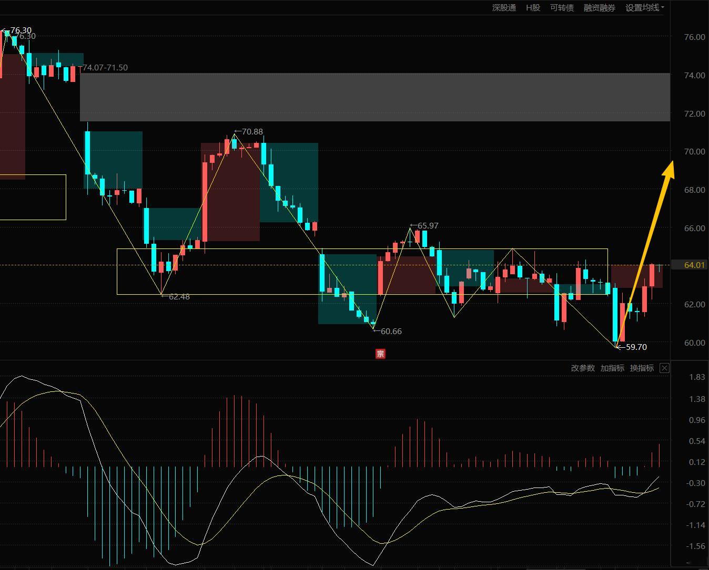
Task: Click the 62.48 low price label
Action: click(179, 297)
